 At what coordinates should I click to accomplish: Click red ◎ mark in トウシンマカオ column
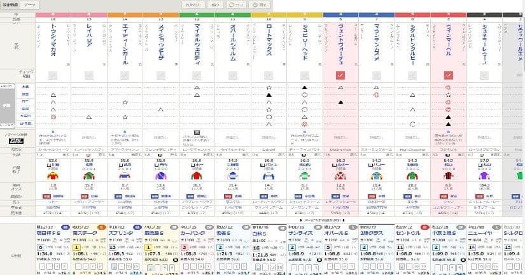pos(53,117)
